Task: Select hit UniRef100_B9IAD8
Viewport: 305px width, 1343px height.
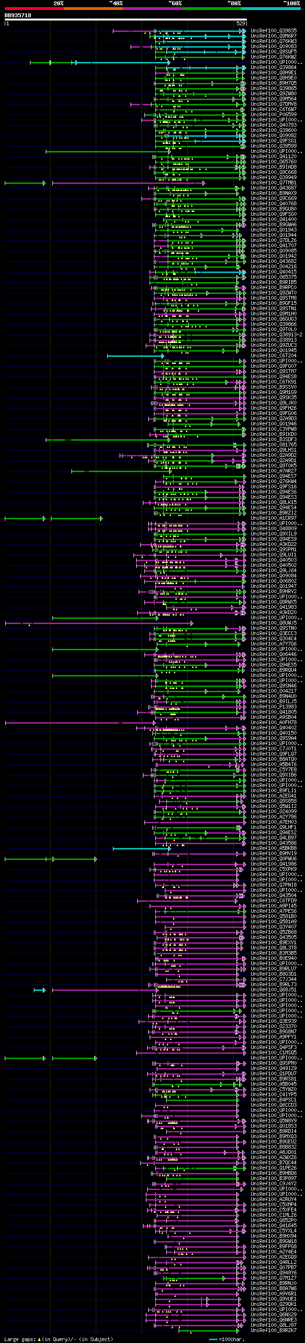Action: tap(274, 167)
